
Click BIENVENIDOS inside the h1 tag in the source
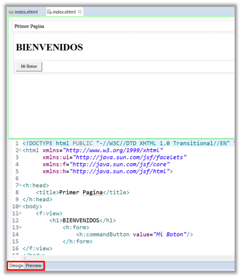point(81,221)
